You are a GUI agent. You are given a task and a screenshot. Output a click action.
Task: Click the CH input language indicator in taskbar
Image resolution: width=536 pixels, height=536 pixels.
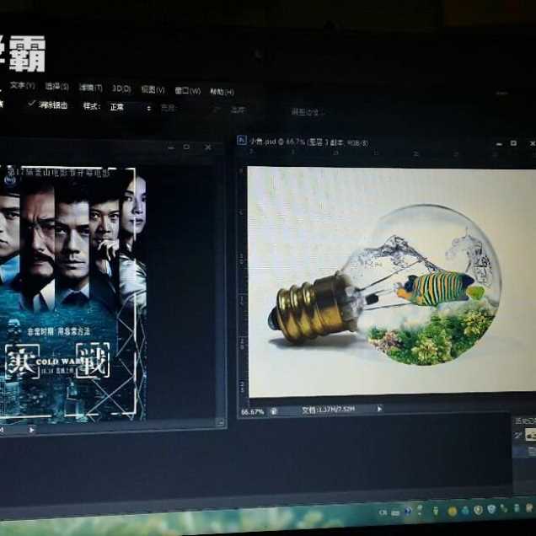click(x=383, y=512)
